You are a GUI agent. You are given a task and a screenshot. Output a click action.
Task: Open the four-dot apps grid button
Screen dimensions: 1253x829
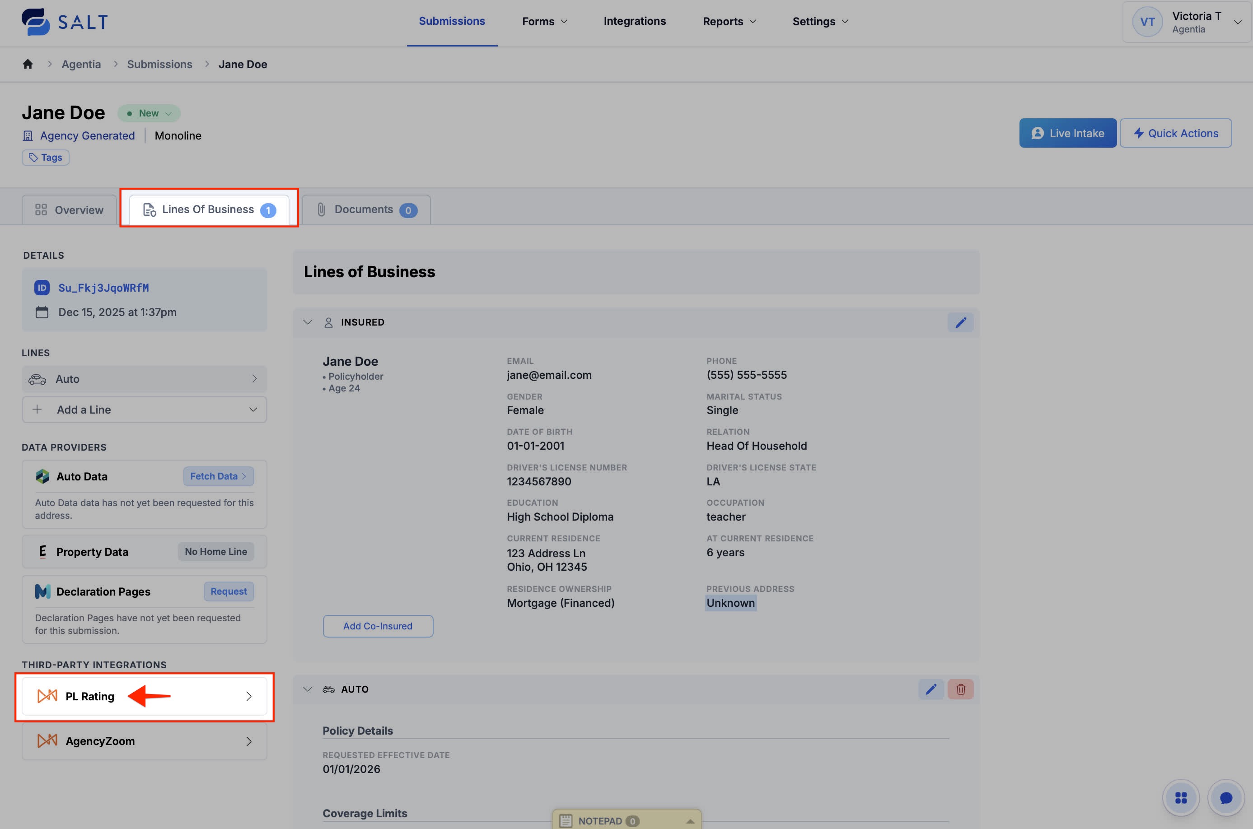(1181, 797)
